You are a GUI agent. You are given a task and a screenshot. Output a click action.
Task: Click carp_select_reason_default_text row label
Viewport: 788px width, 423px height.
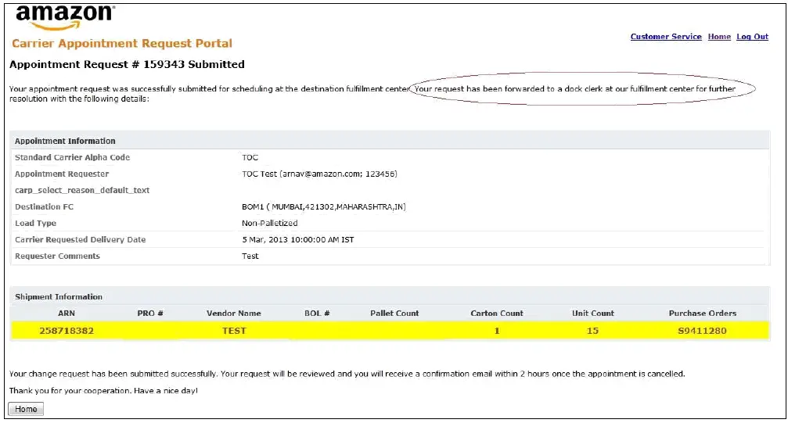pos(82,191)
